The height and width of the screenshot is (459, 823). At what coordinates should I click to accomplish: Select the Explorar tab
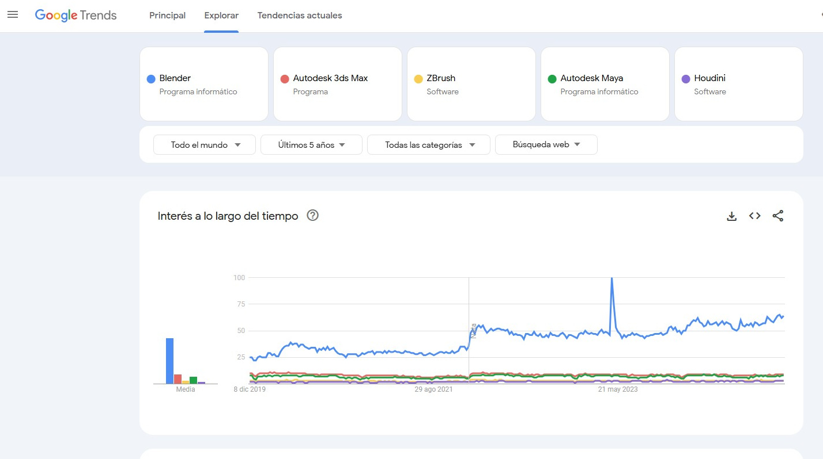coord(221,16)
